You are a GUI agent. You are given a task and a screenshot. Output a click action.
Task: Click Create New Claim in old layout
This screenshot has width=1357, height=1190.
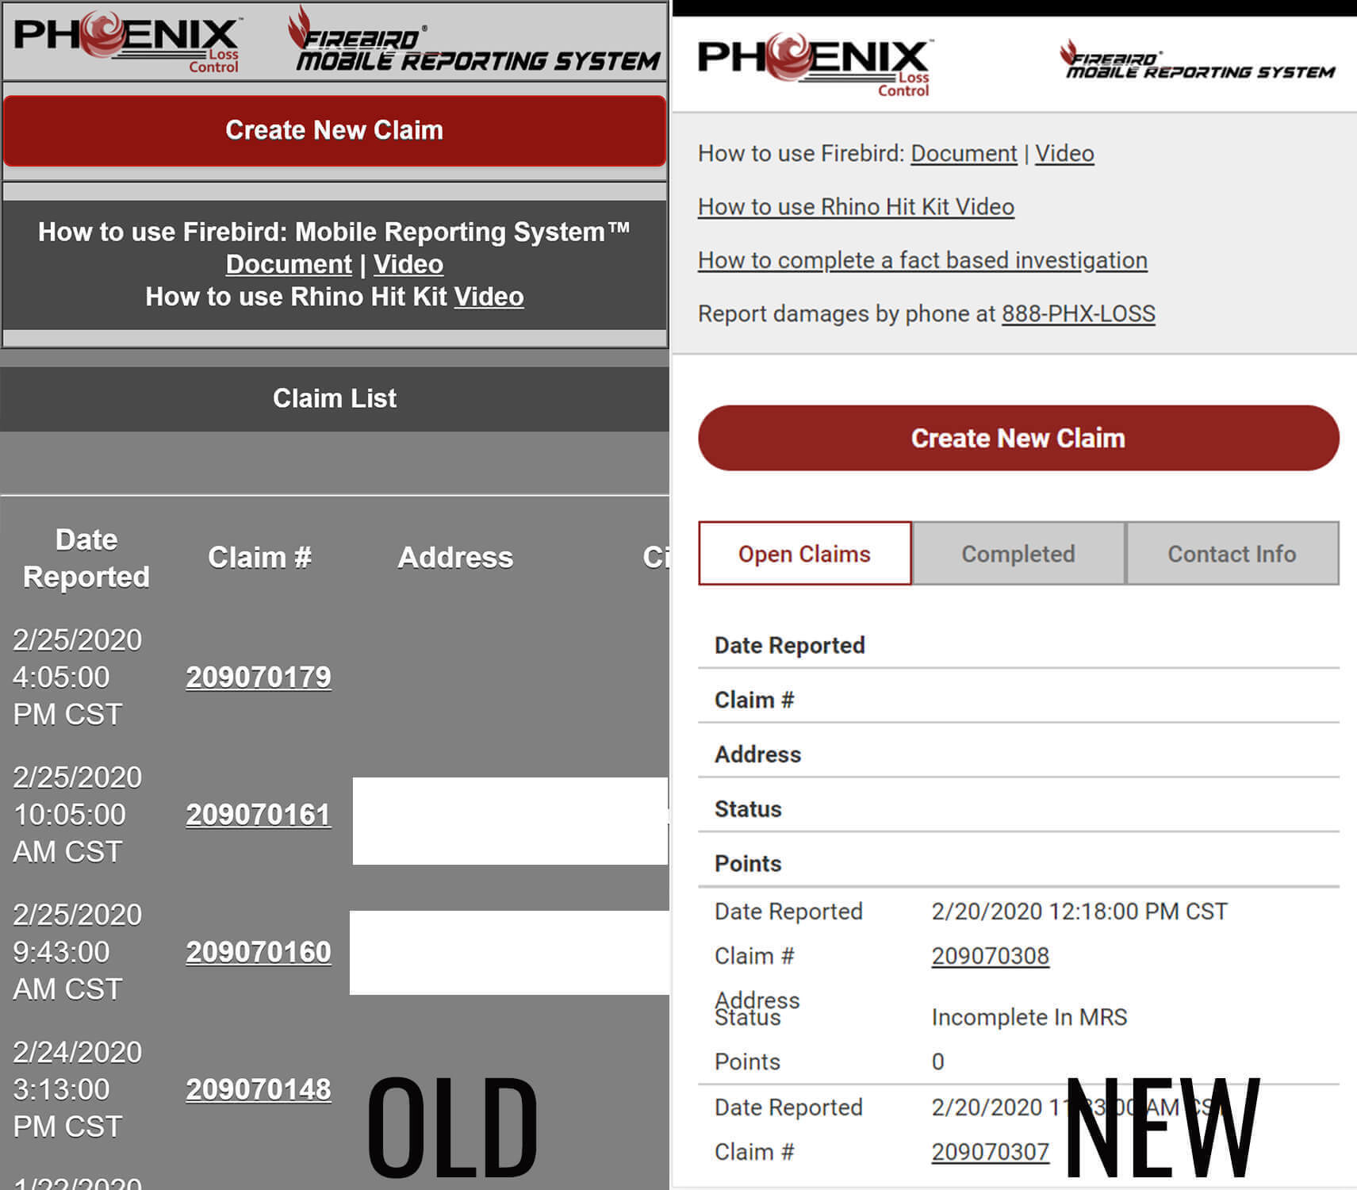(334, 130)
